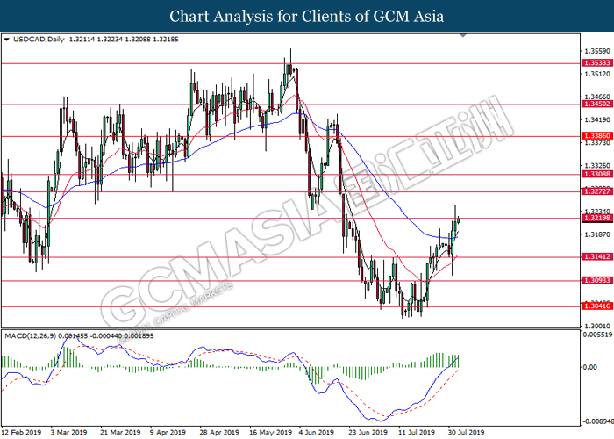
Task: Select the red price label 1.30416
Action: [597, 306]
